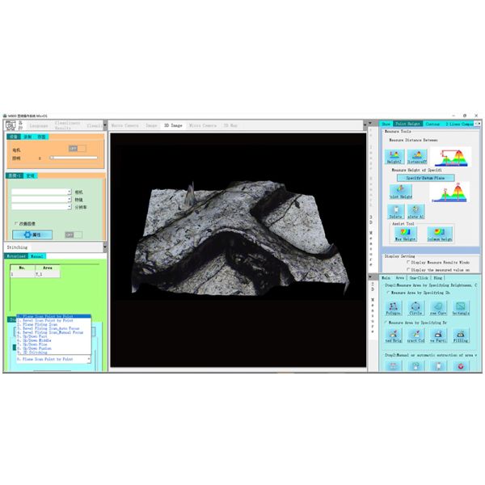Select the Filling tool icon
Screen dimensions: 485x485
click(x=461, y=336)
